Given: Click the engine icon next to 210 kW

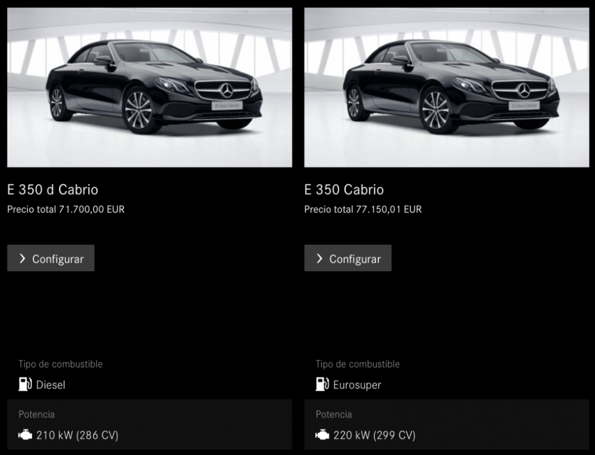Looking at the screenshot, I should tap(25, 435).
